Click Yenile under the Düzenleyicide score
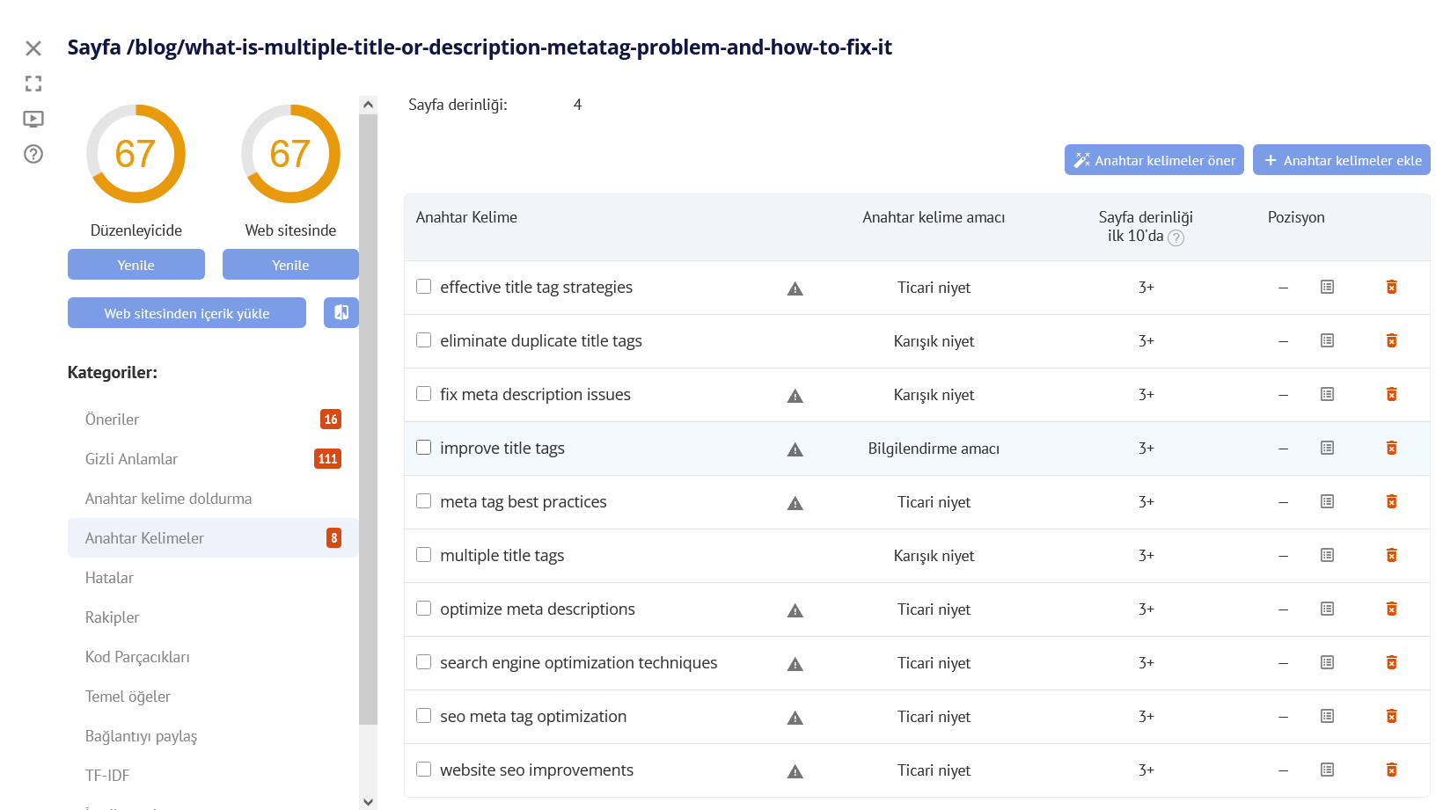The height and width of the screenshot is (810, 1443). 136,265
